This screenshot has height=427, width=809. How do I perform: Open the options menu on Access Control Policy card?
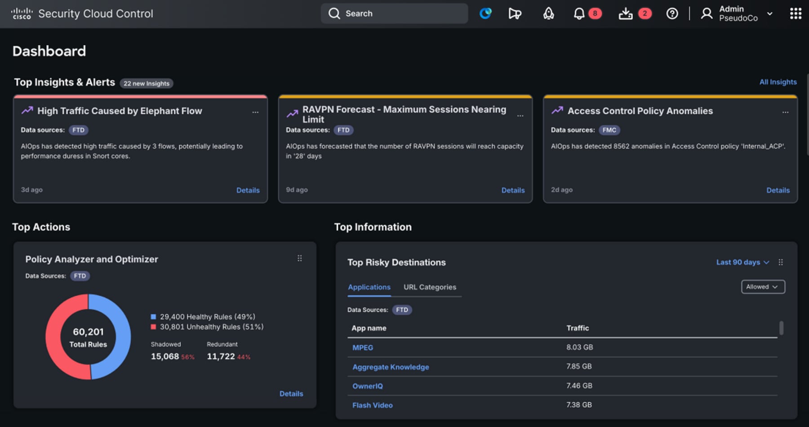pyautogui.click(x=785, y=112)
